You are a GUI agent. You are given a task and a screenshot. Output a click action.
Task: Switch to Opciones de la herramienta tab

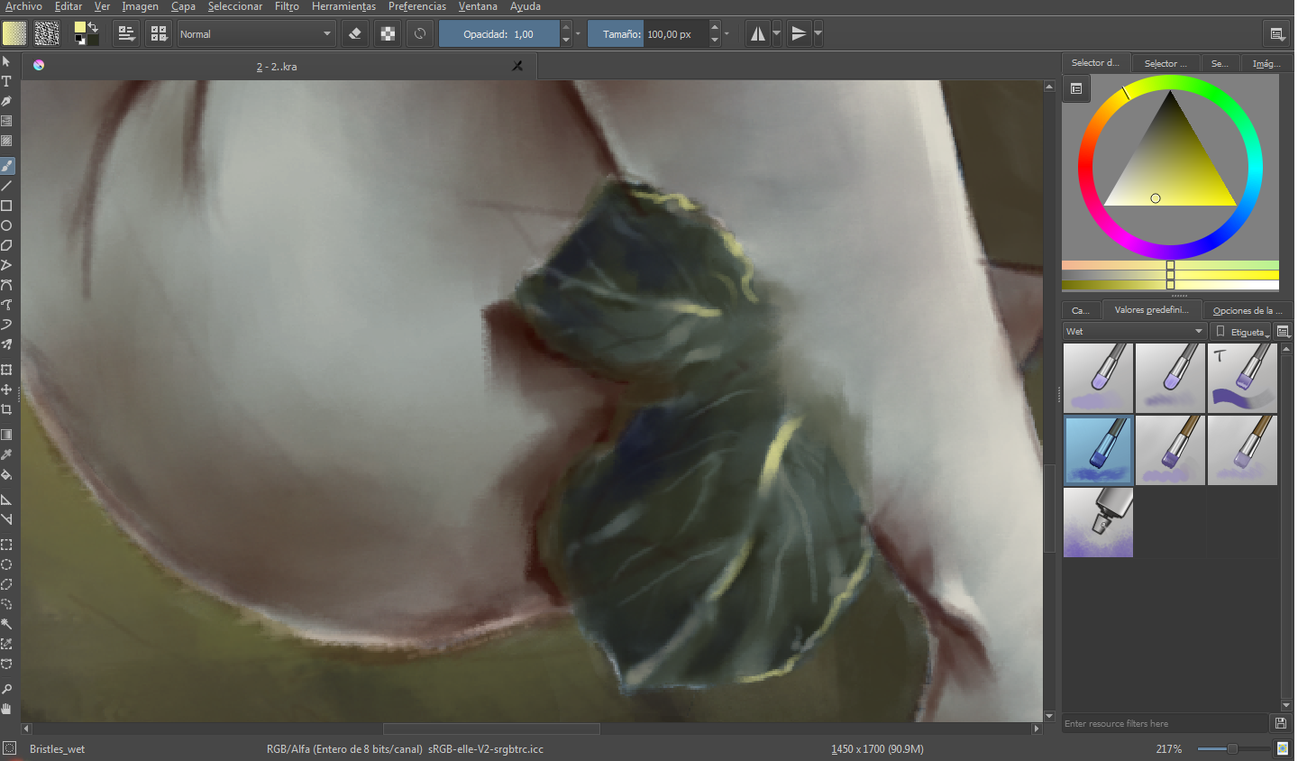(x=1248, y=310)
